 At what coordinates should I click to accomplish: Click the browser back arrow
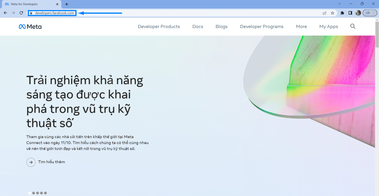(x=5, y=13)
